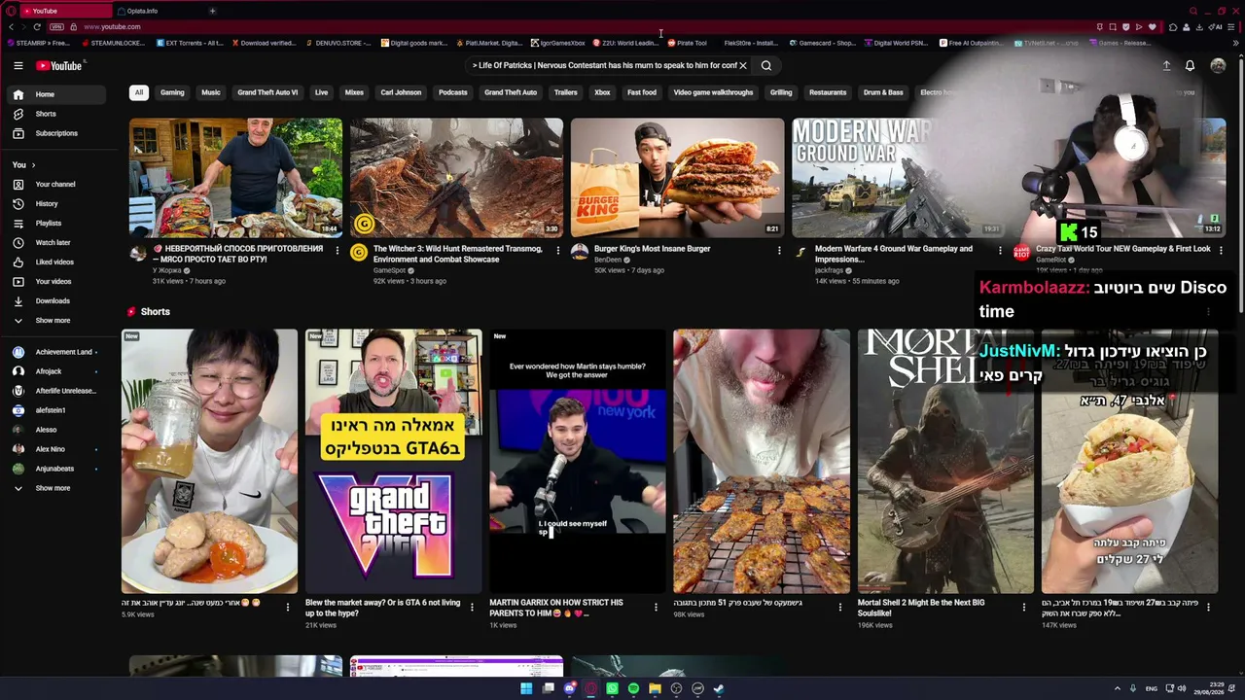This screenshot has width=1245, height=700.
Task: Reload the page in browser
Action: [37, 26]
